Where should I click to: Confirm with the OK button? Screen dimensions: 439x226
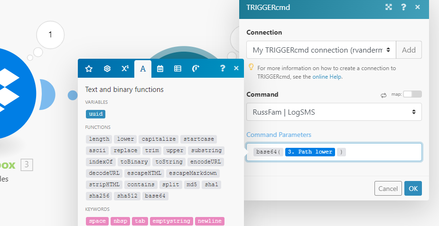413,189
